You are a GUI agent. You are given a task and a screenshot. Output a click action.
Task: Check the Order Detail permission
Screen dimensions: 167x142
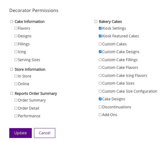point(16,108)
